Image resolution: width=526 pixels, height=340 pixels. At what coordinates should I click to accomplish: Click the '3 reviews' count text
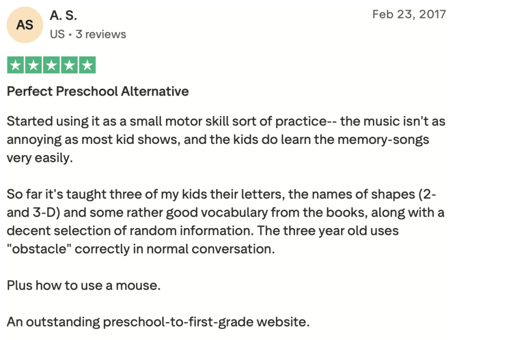101,34
